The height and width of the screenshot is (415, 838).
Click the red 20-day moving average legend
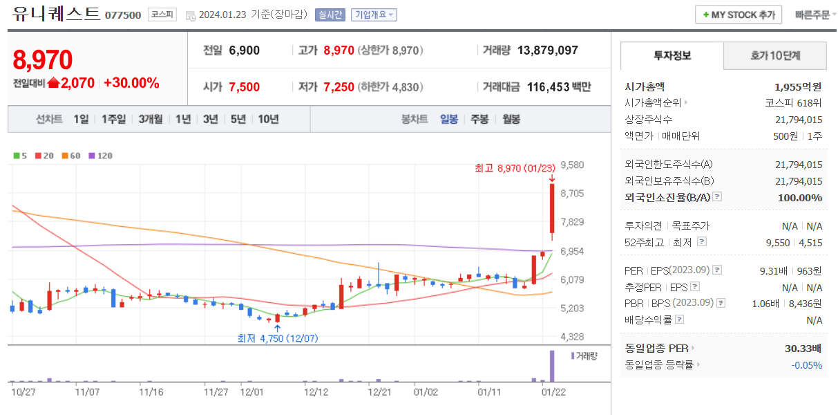[44, 156]
